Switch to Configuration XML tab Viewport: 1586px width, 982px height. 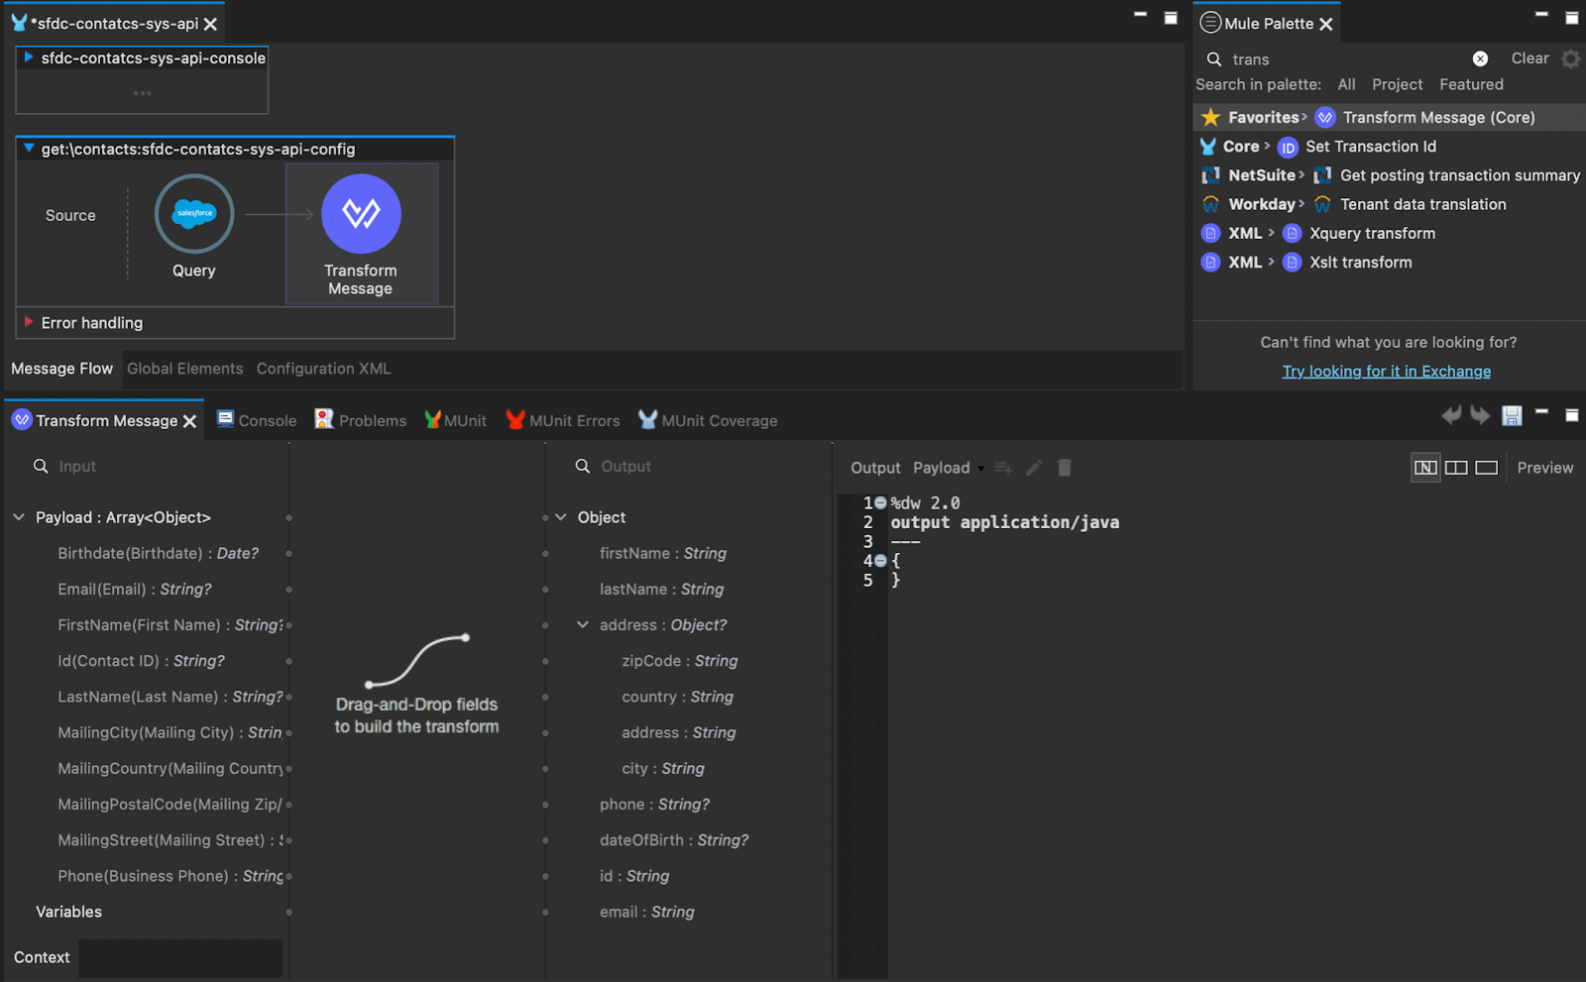[323, 369]
